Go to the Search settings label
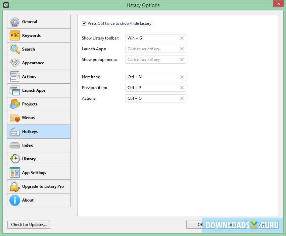286x236 pixels. pos(29,49)
